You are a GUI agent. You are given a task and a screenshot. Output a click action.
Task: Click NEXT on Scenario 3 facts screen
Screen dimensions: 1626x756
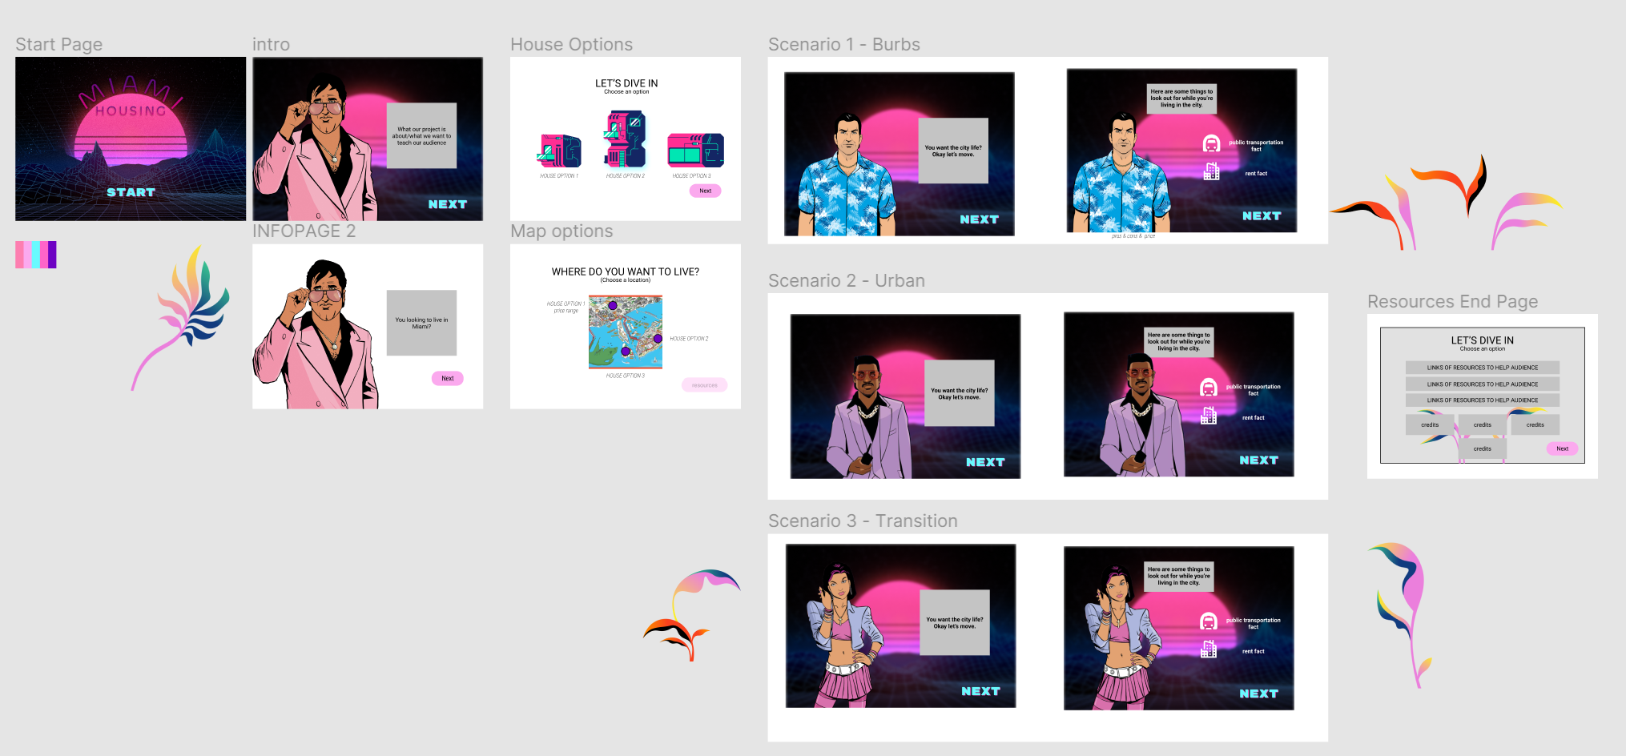click(1258, 694)
